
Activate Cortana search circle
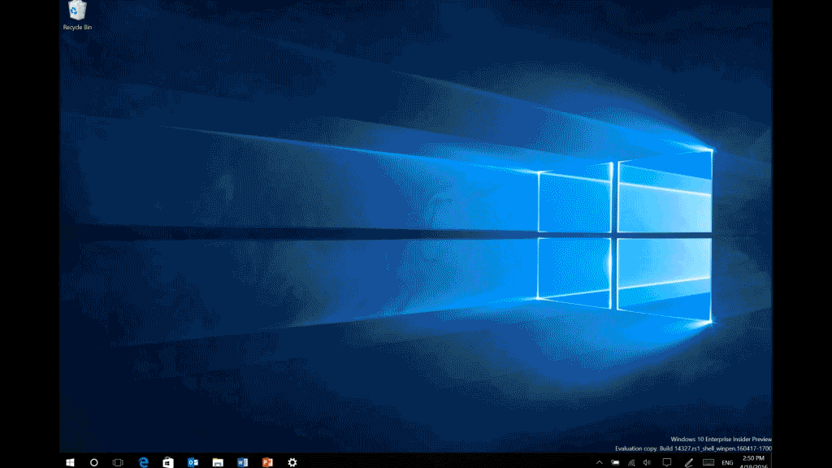(x=93, y=461)
